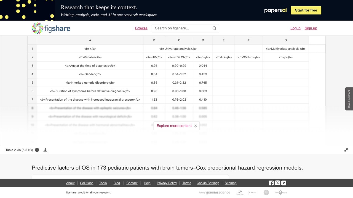Click the COPE logo
Image resolution: width=353 pixels, height=198 pixels.
[253, 193]
